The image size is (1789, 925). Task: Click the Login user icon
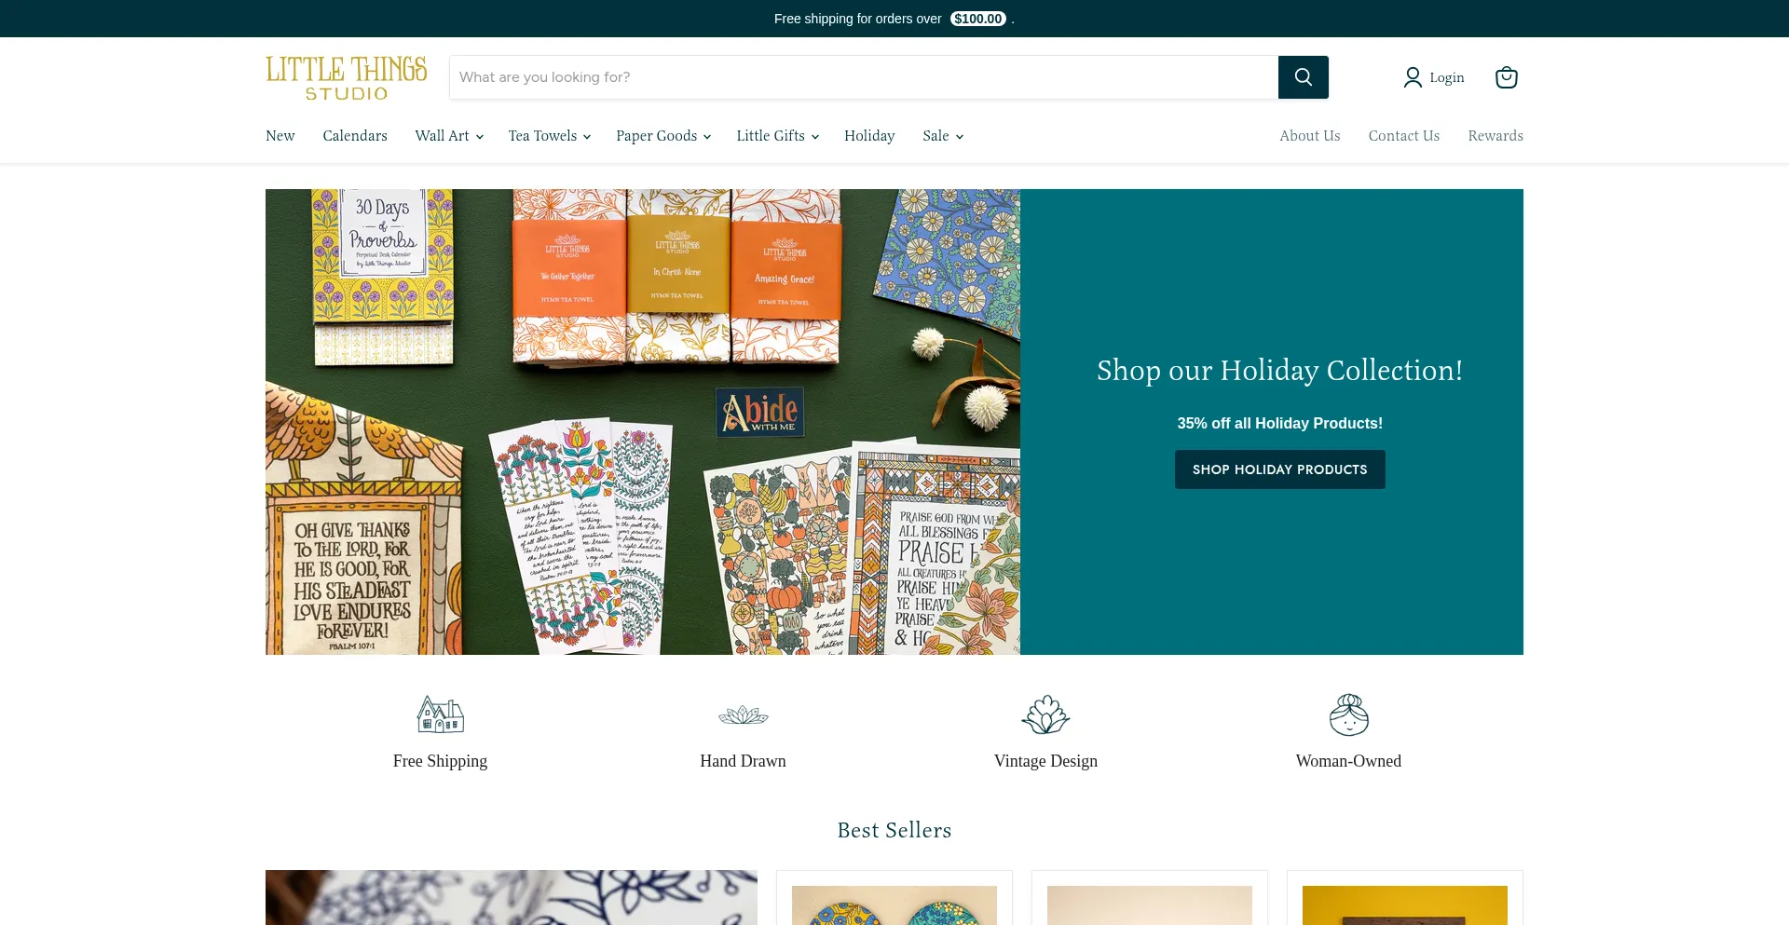click(1413, 77)
